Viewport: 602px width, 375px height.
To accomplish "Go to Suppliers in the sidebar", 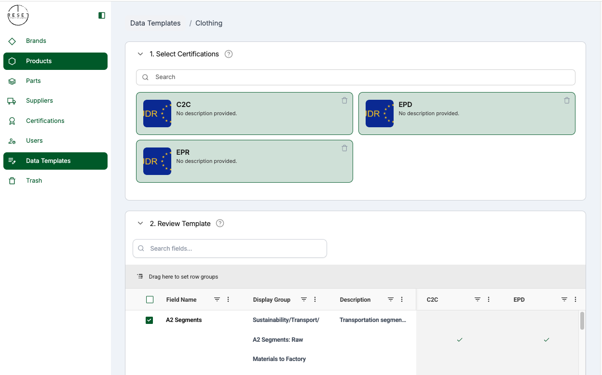I will pos(40,101).
